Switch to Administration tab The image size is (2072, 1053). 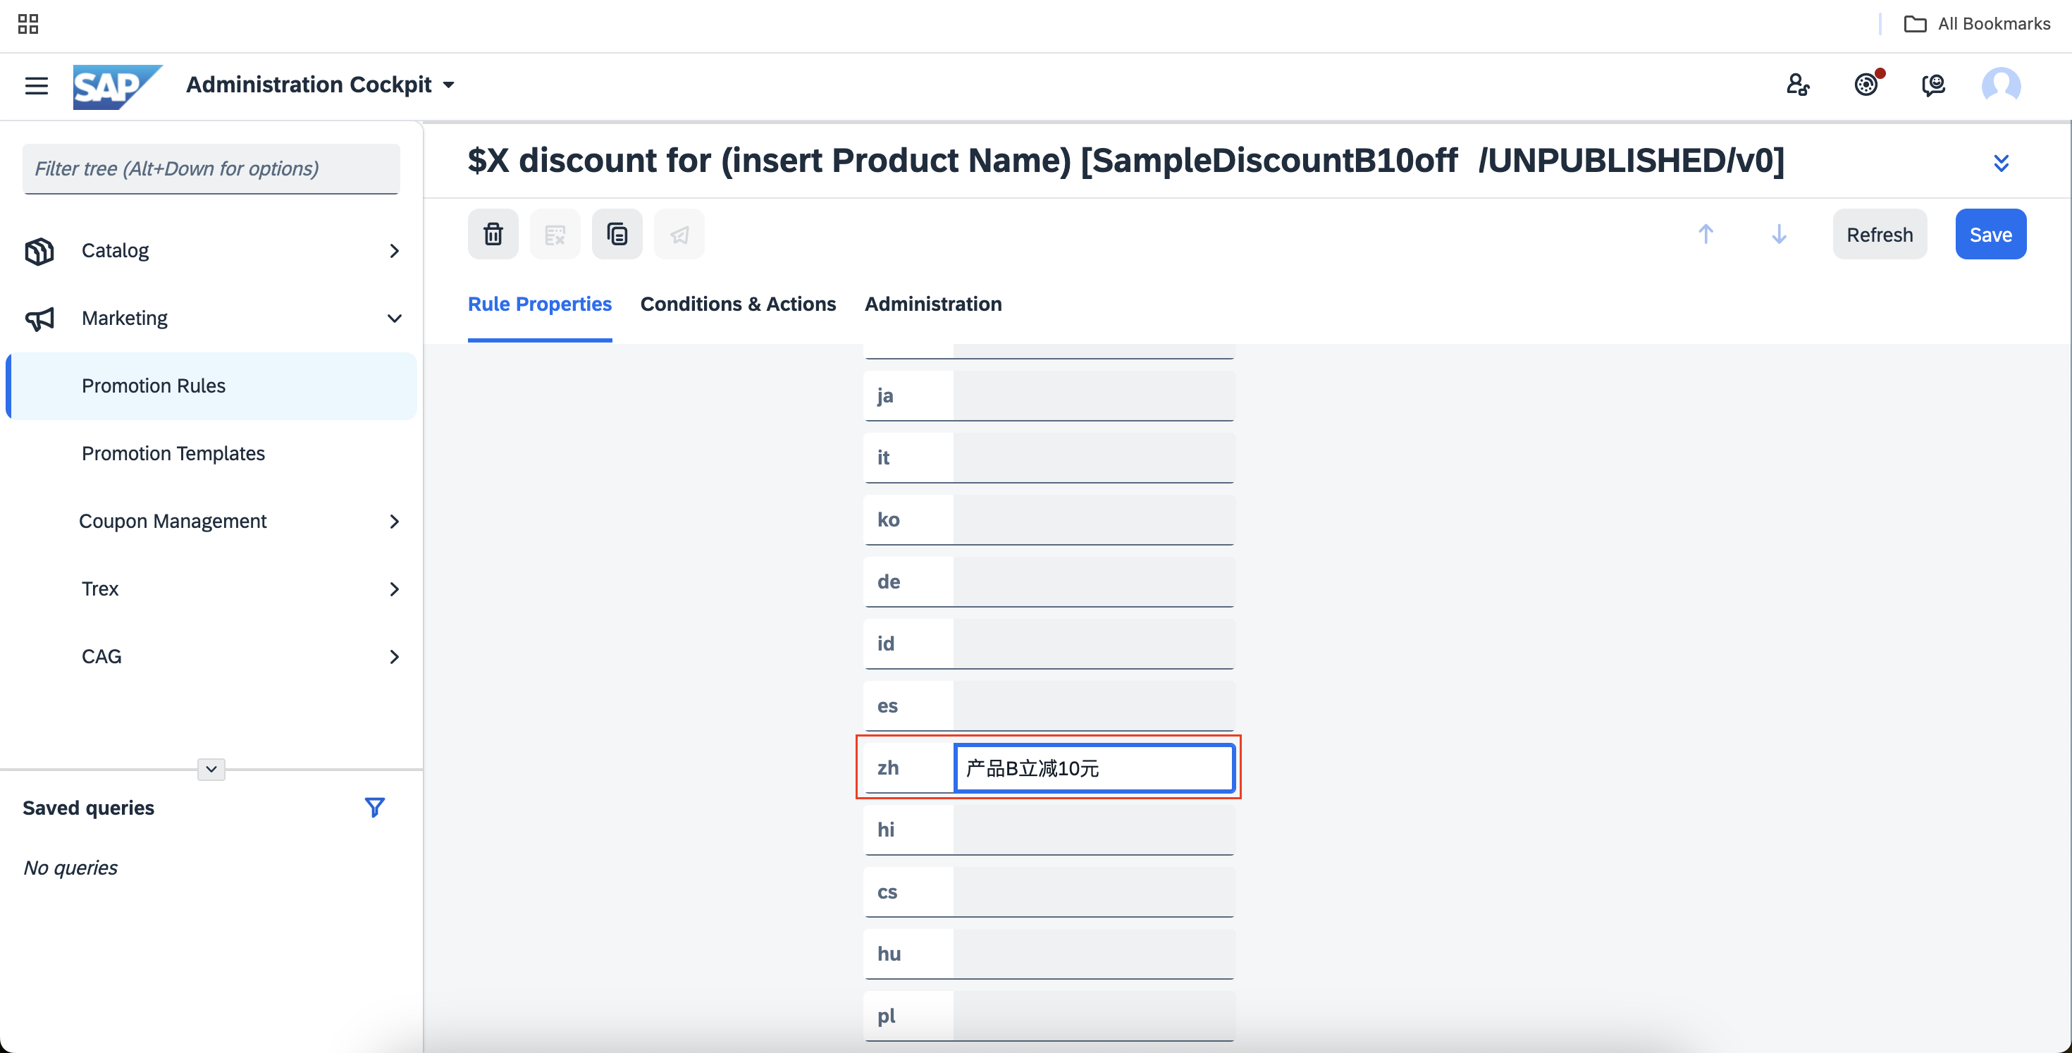pos(933,304)
